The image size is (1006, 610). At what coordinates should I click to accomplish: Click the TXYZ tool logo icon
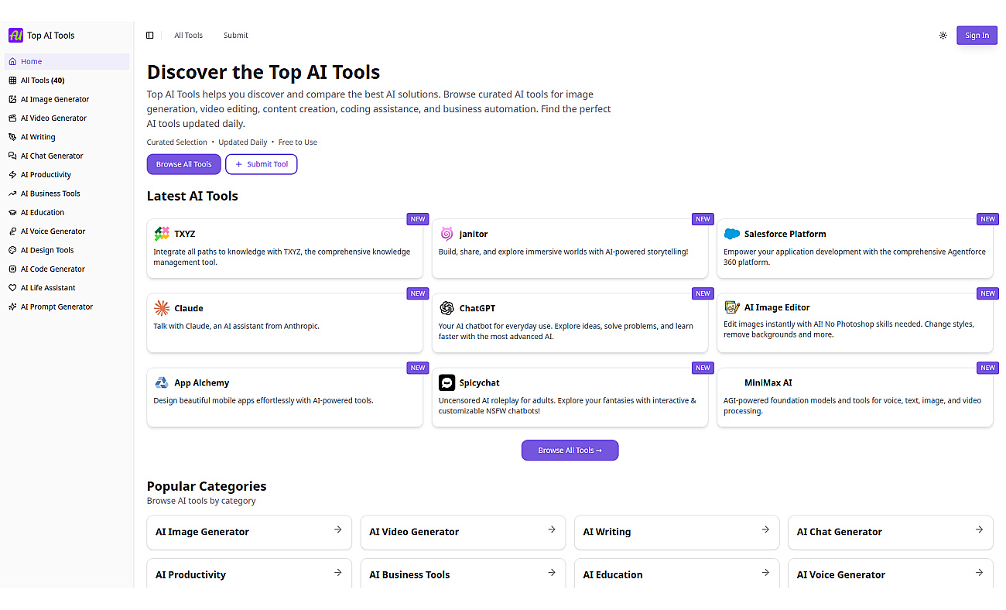tap(162, 234)
